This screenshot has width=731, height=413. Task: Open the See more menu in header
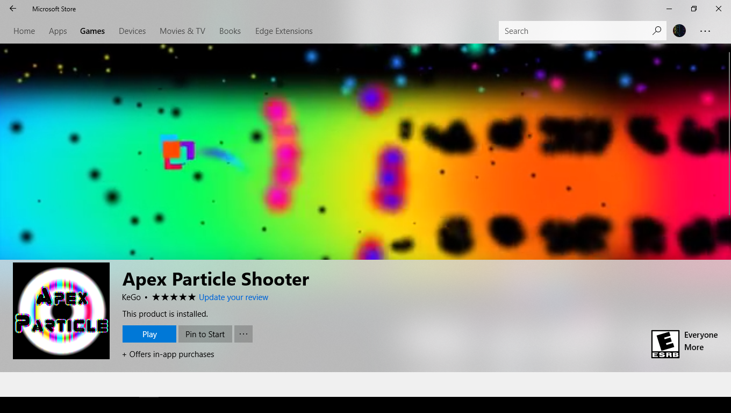tap(705, 31)
